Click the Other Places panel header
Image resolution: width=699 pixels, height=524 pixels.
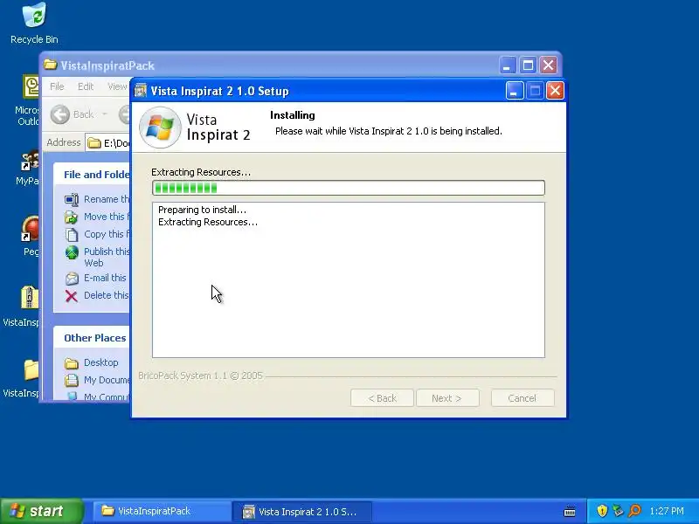[x=92, y=338]
